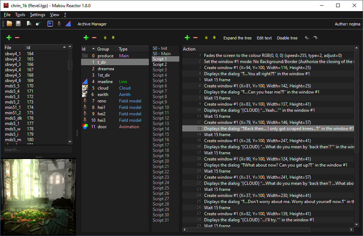Open the Archive Manager

[92, 24]
